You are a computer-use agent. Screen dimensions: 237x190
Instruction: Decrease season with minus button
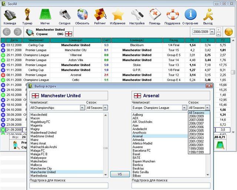[218, 34]
